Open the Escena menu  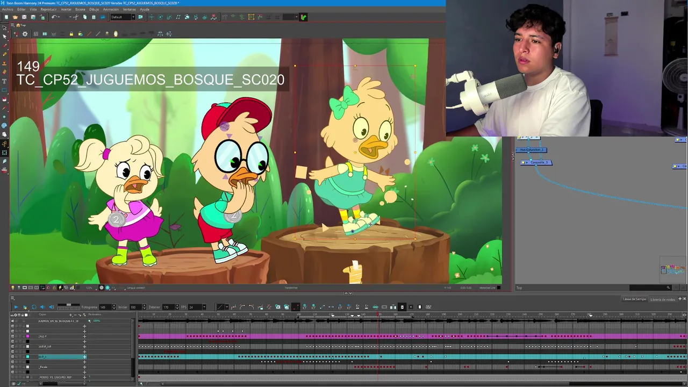[x=80, y=9]
